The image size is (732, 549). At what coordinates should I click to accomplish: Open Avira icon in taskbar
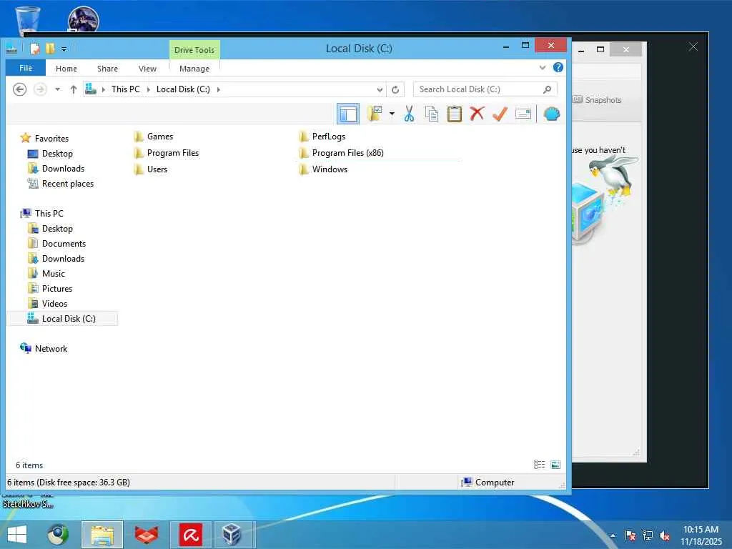coord(190,535)
